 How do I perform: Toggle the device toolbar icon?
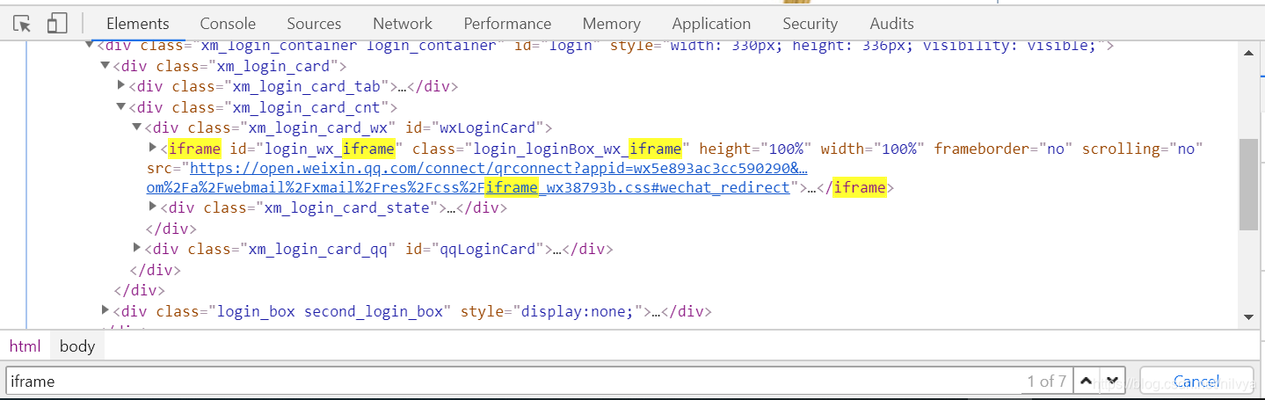click(57, 24)
